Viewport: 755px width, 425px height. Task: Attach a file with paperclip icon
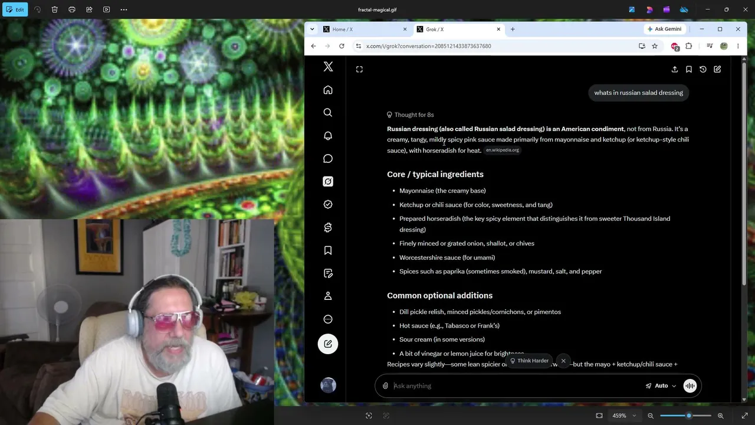(x=385, y=386)
